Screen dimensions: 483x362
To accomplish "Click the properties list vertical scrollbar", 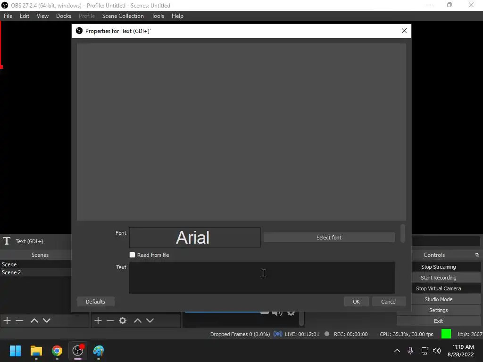I will tap(403, 234).
